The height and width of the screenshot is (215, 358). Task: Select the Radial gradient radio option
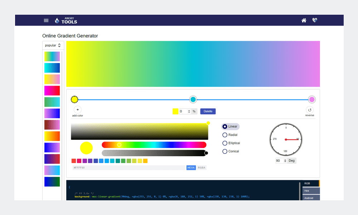click(225, 135)
